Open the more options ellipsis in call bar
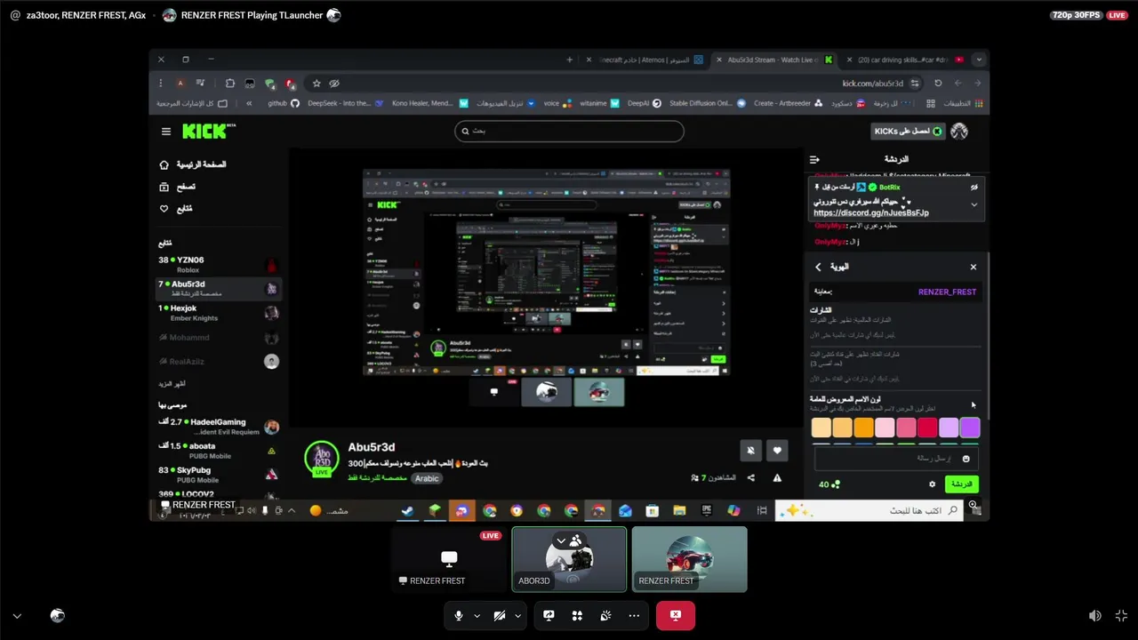 [634, 615]
